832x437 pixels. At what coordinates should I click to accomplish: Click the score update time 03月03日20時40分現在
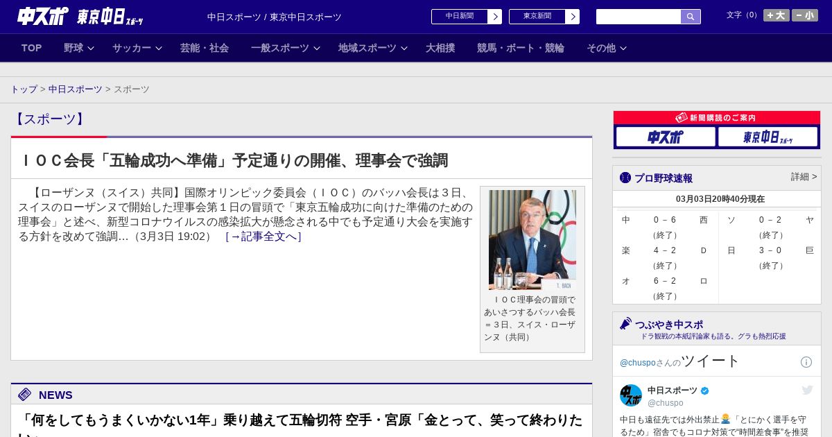(x=720, y=199)
